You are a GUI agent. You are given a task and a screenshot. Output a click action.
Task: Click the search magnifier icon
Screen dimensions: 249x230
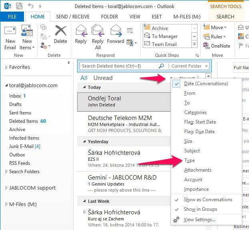[x=161, y=66]
